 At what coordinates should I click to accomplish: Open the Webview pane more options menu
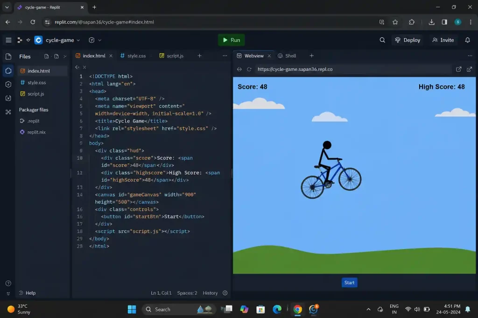(470, 56)
